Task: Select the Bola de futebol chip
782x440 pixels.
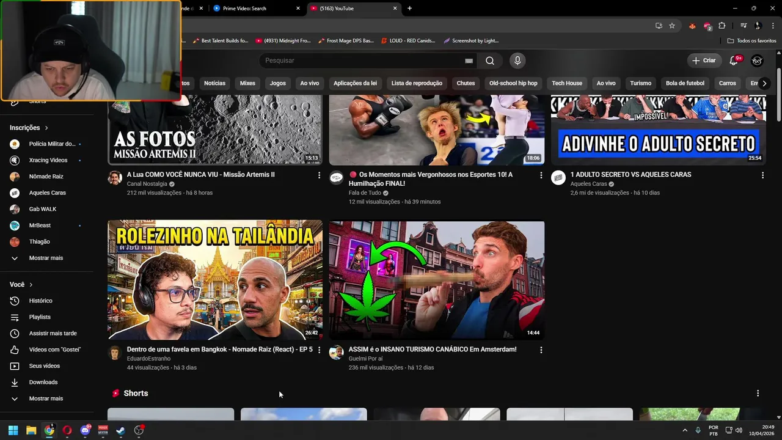Action: (685, 83)
